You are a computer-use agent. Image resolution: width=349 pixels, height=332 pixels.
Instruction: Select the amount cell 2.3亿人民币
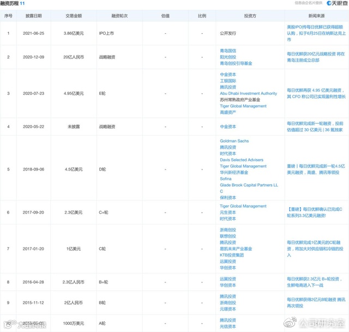[74, 282]
